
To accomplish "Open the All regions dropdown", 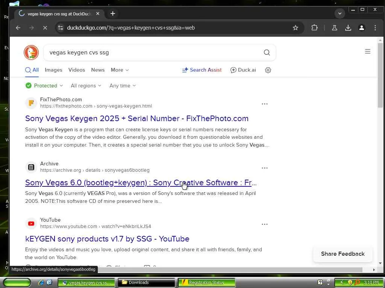I will 86,86.
